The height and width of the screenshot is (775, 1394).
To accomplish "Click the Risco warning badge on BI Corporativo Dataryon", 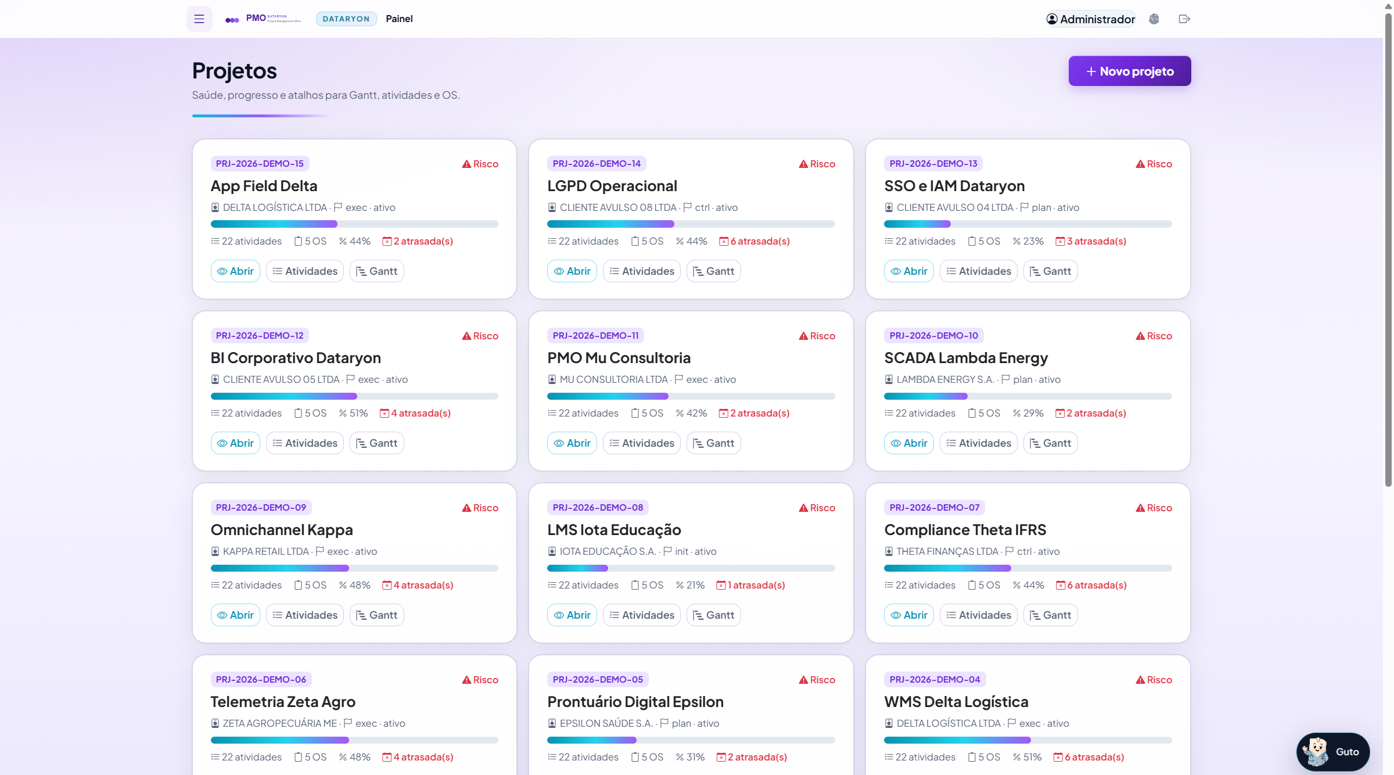I will pos(480,336).
